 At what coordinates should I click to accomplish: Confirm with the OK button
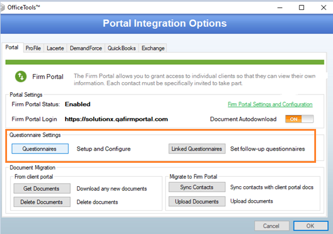tap(311, 226)
